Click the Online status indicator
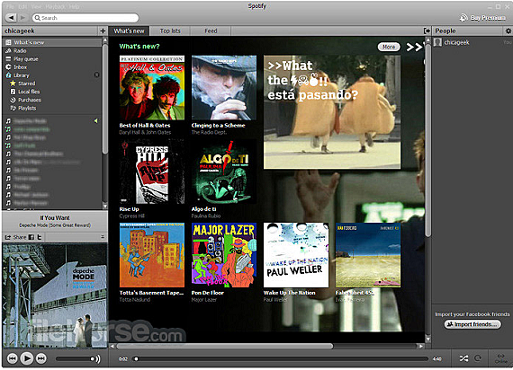The height and width of the screenshot is (370, 513). tap(500, 358)
